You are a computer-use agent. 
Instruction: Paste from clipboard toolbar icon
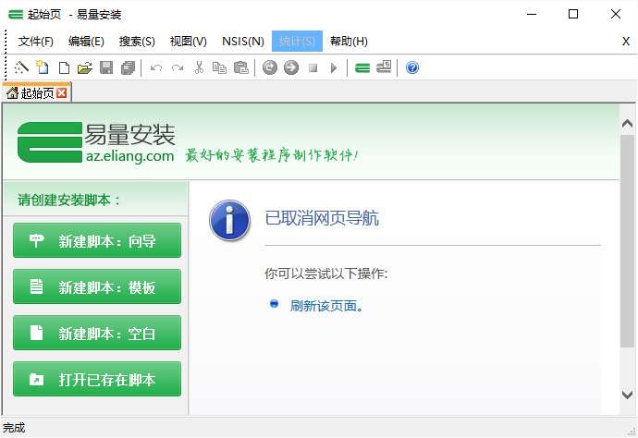[241, 67]
